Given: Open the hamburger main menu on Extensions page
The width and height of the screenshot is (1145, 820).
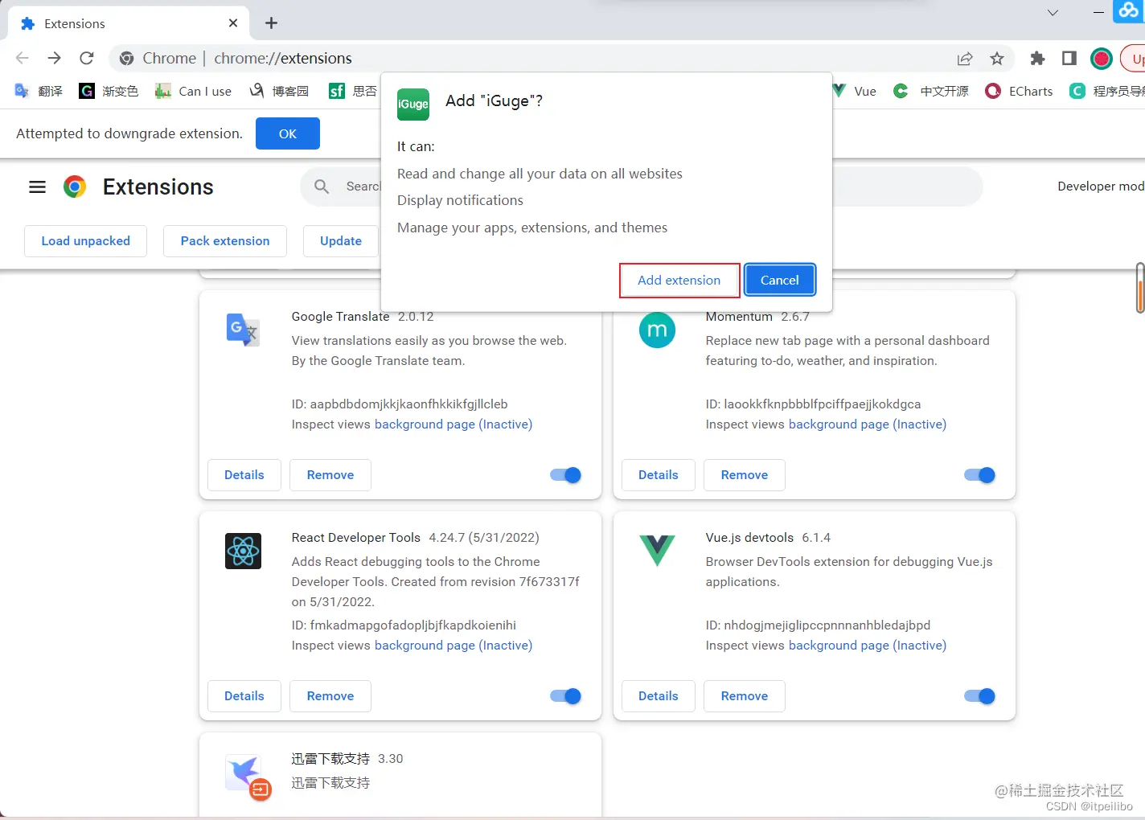Looking at the screenshot, I should (x=37, y=187).
